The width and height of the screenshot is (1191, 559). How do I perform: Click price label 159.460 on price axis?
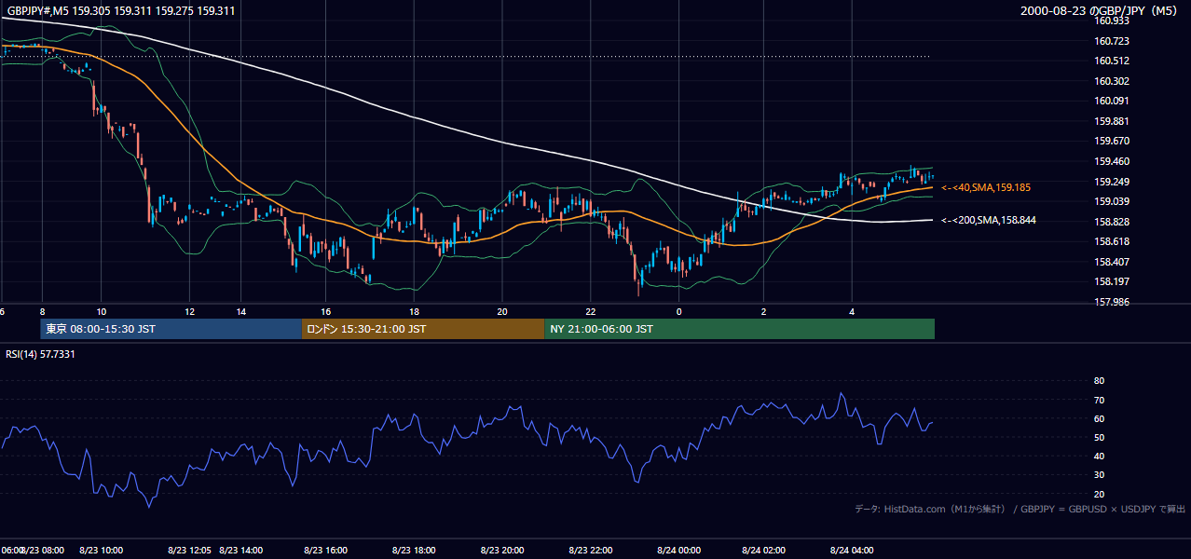point(1113,161)
